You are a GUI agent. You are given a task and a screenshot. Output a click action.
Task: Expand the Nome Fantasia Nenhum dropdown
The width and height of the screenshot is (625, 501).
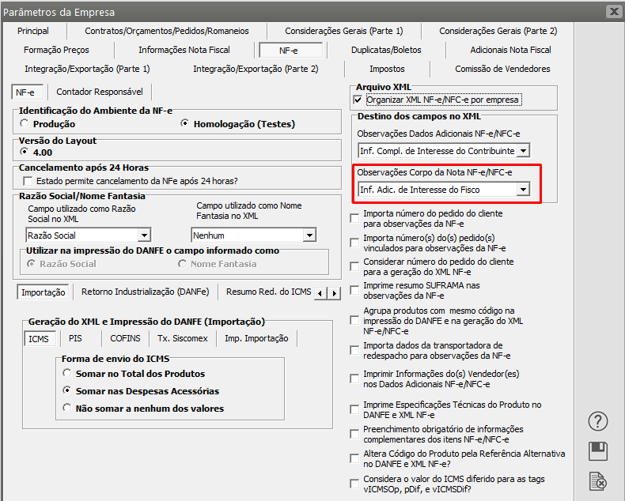(x=309, y=235)
